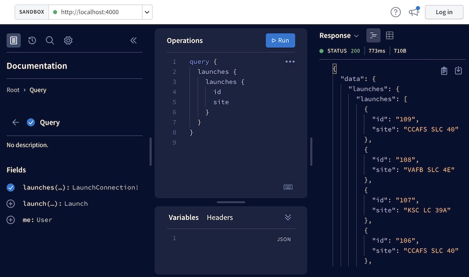469x277 pixels.
Task: Open the endpoint URL dropdown
Action: [x=147, y=12]
